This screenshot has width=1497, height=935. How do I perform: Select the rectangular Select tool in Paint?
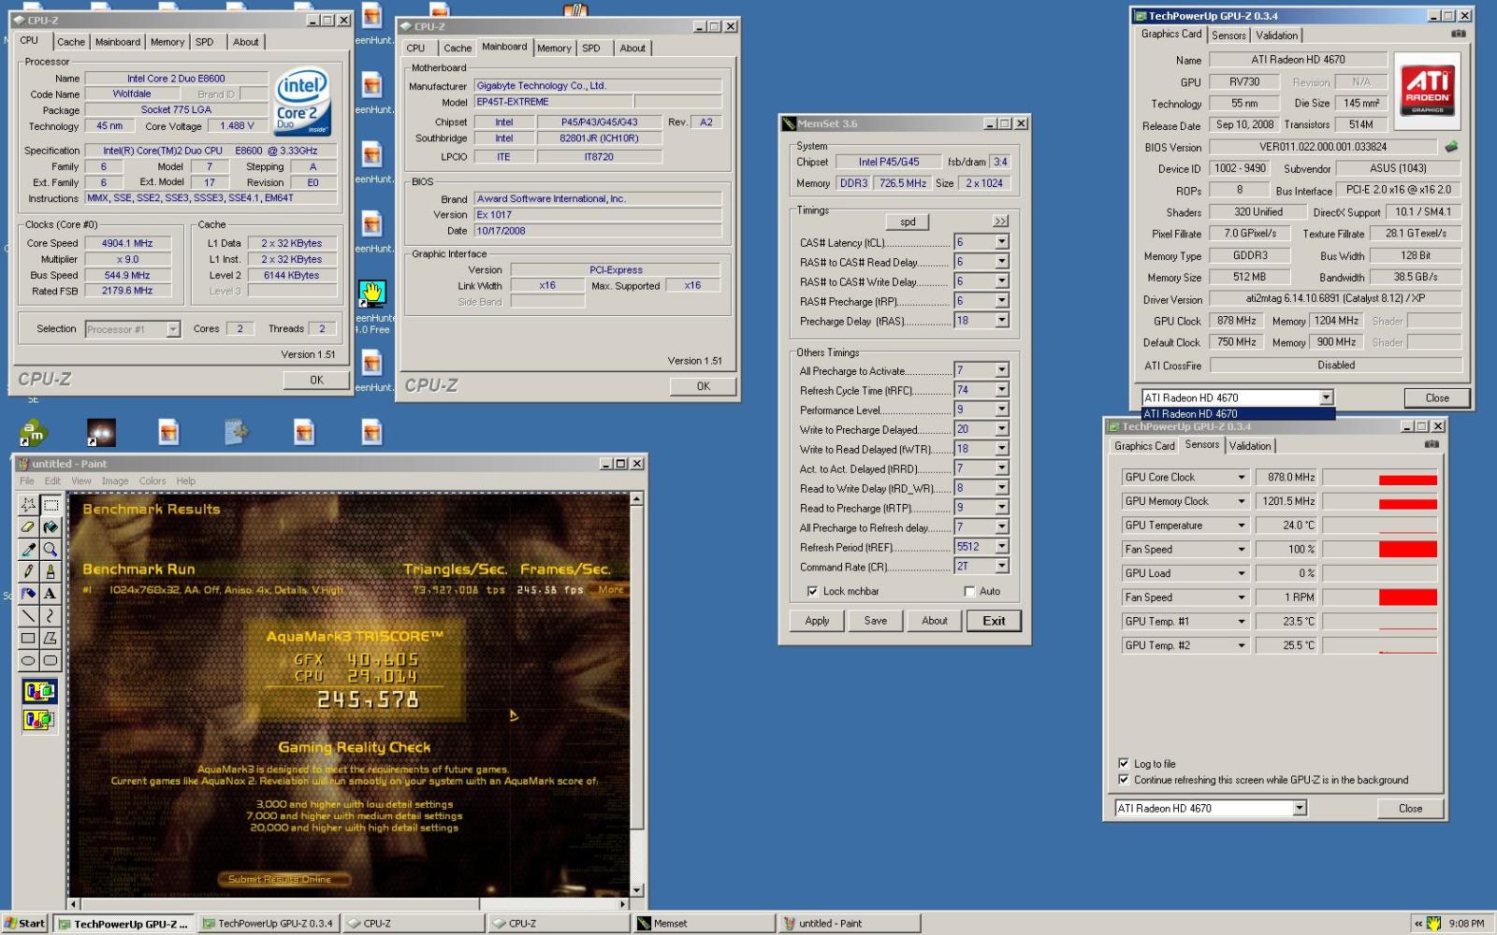coord(51,505)
